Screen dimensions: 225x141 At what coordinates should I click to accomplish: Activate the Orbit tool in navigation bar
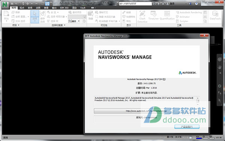tap(219, 86)
